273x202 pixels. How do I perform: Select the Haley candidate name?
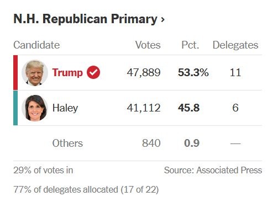coord(65,108)
